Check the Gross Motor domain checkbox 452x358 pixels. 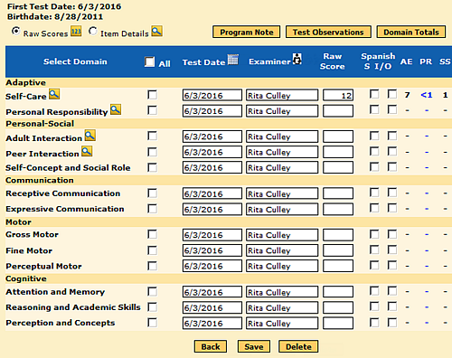pos(153,234)
